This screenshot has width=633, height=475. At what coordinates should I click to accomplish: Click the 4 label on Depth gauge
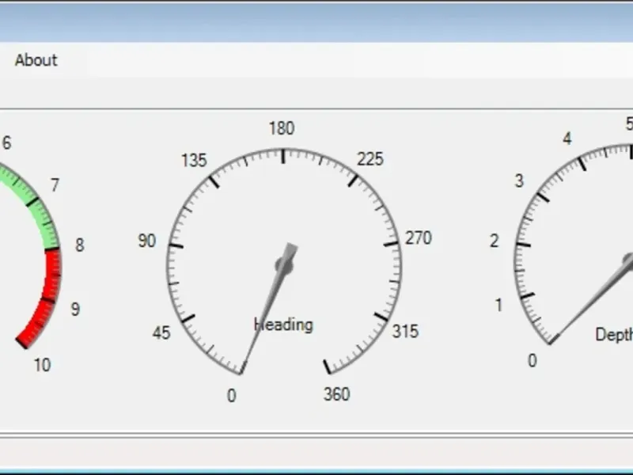click(x=567, y=139)
